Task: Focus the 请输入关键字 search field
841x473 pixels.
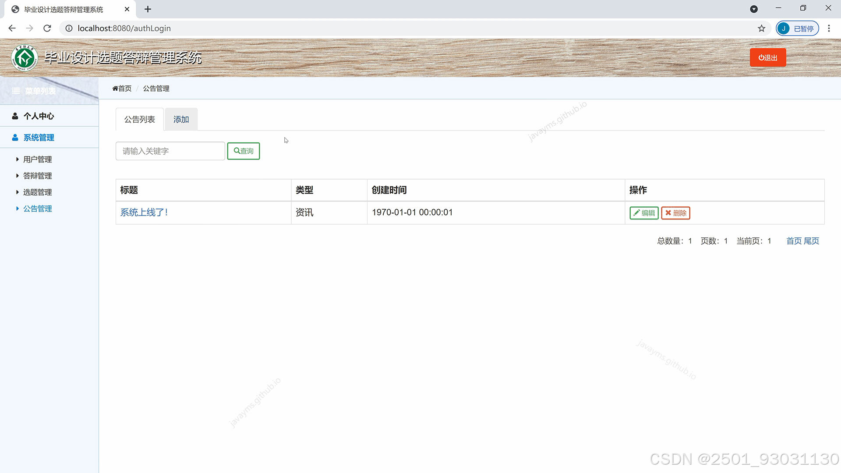Action: click(170, 151)
